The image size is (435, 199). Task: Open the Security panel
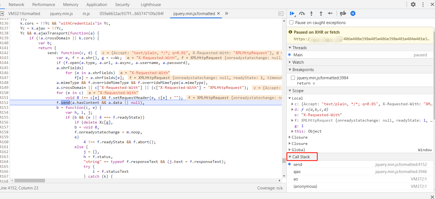tap(122, 4)
